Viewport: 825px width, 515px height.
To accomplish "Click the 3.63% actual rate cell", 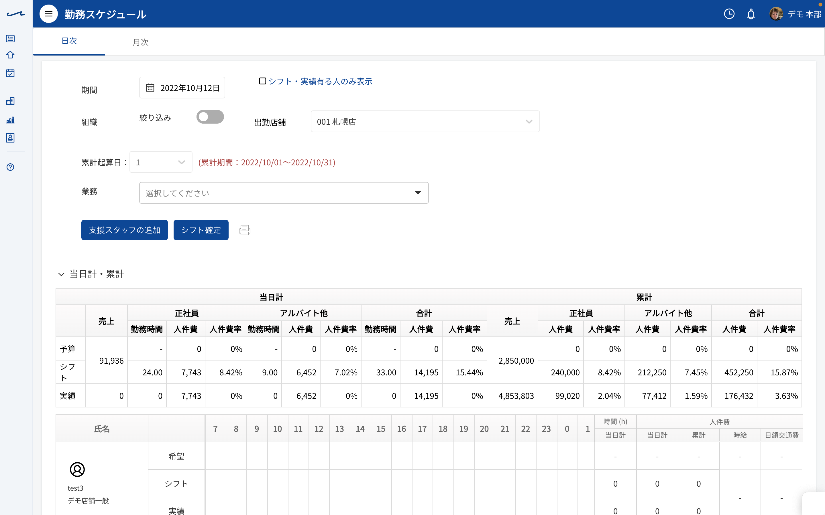I will 779,396.
